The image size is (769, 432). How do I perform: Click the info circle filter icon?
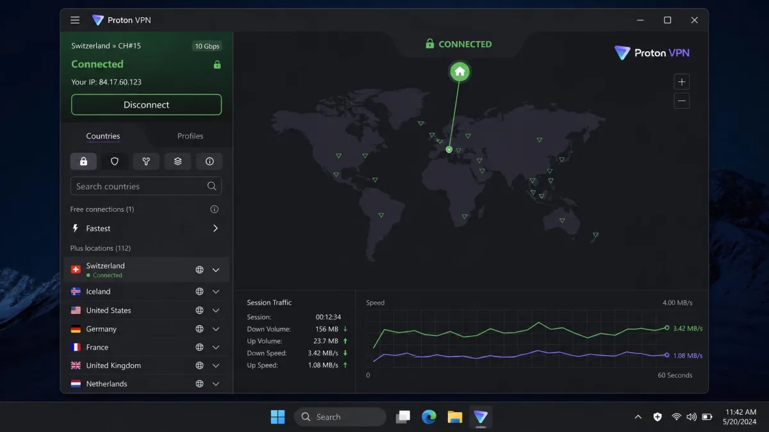tap(209, 161)
